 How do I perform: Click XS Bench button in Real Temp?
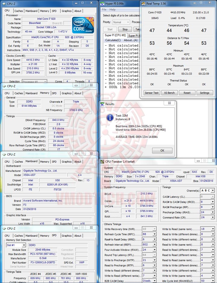169,93
